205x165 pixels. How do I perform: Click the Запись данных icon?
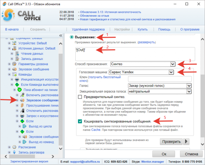(x=17, y=59)
